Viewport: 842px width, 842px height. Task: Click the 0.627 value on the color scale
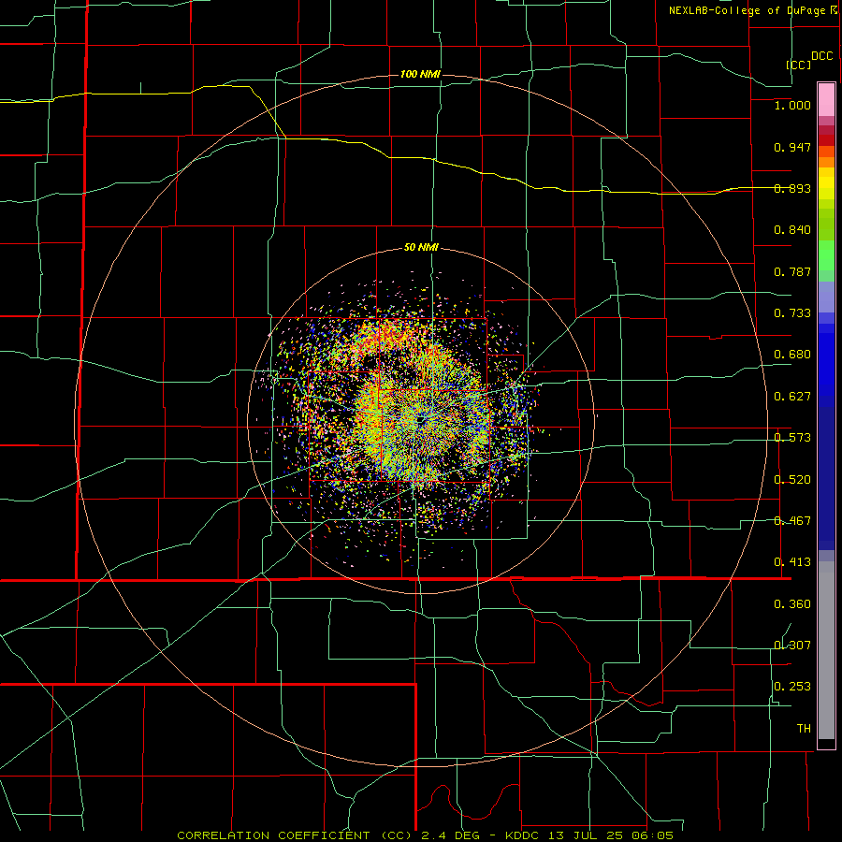[792, 397]
